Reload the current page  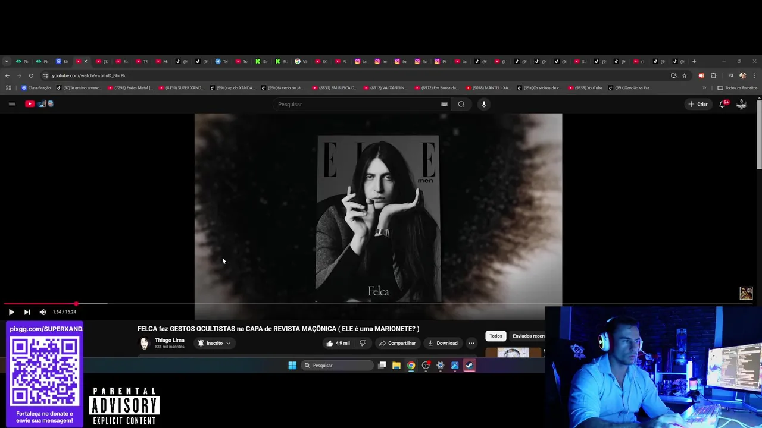(x=31, y=75)
